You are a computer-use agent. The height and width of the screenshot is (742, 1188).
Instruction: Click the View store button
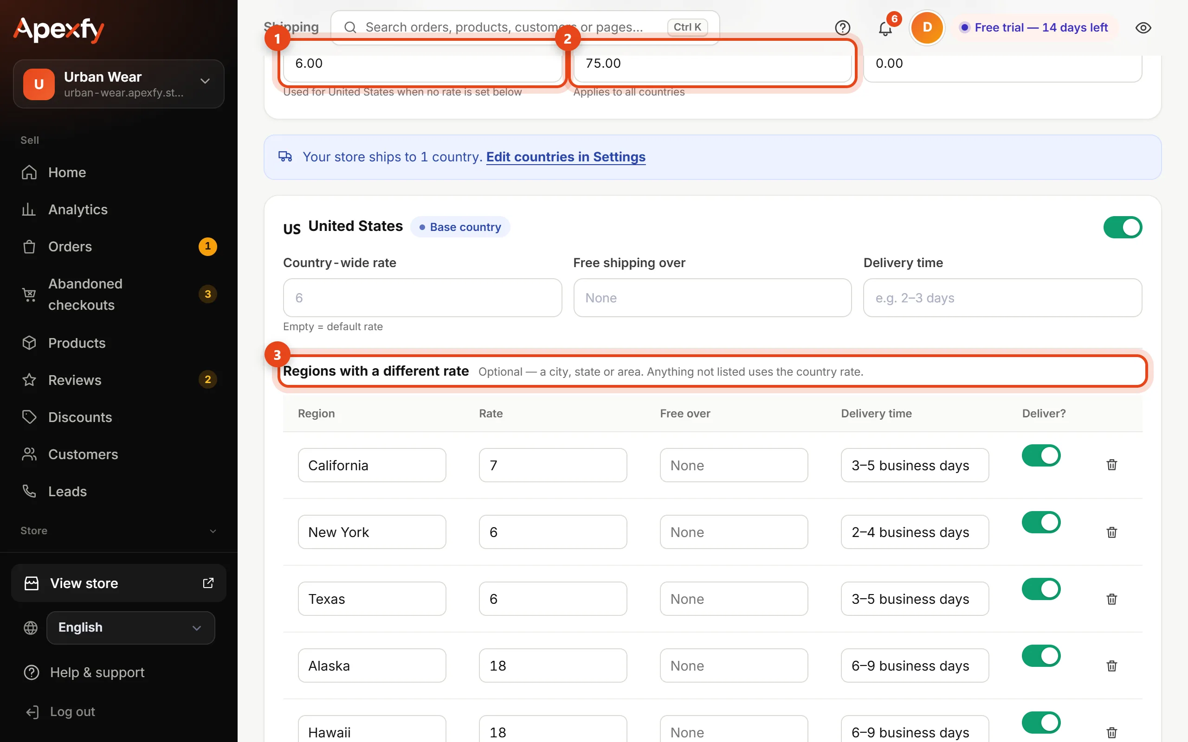(x=119, y=582)
